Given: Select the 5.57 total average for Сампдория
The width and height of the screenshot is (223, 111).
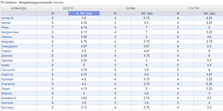Looking at the screenshot, I should coord(84,46).
